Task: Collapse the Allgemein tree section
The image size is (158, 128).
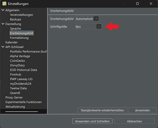Action: pyautogui.click(x=3, y=10)
